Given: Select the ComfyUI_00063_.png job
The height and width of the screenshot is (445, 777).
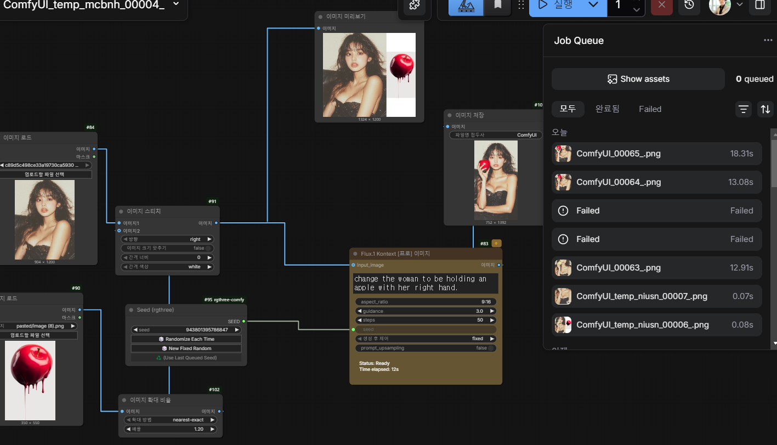Looking at the screenshot, I should [657, 268].
